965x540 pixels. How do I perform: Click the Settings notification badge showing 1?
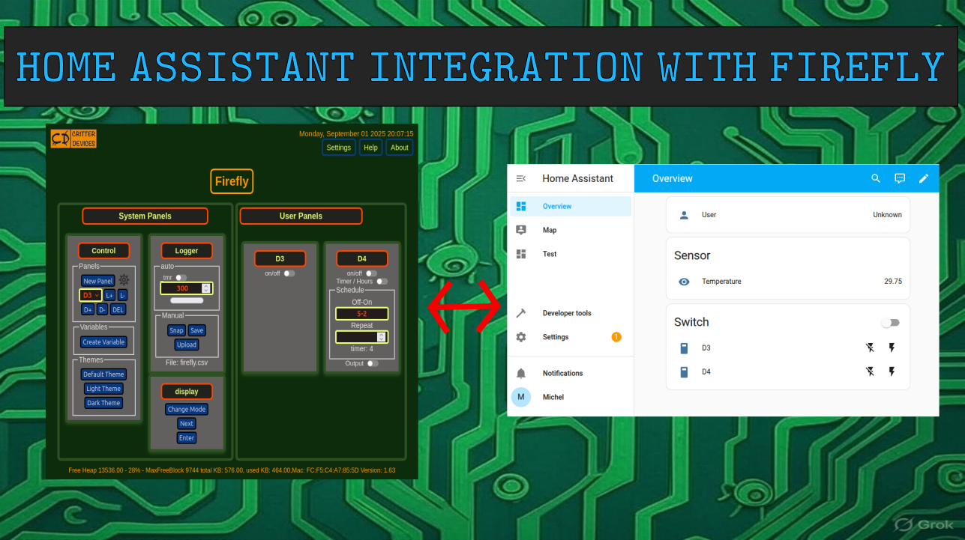click(x=616, y=337)
